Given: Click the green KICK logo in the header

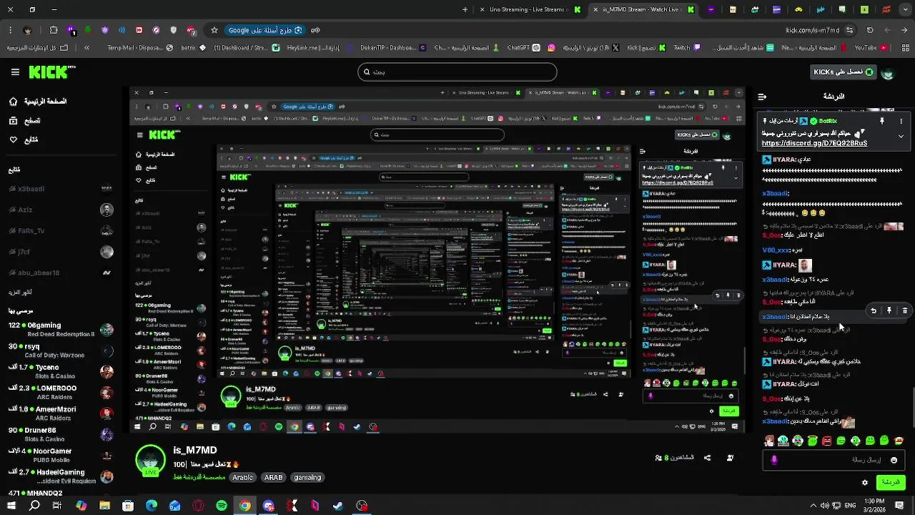Looking at the screenshot, I should point(51,72).
